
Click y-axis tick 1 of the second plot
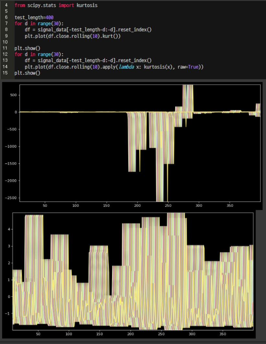[x=9, y=280]
